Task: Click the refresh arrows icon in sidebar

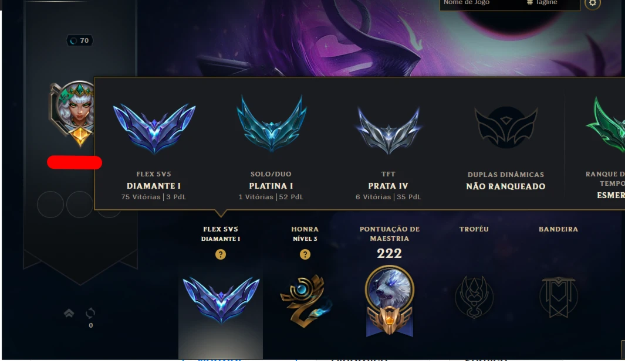Action: tap(90, 314)
